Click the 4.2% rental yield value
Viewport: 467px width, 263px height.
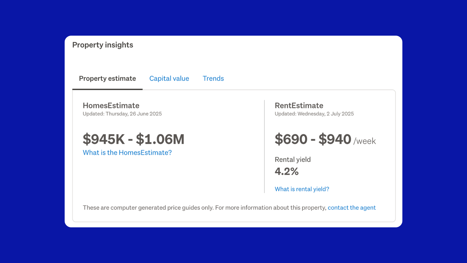coord(287,172)
